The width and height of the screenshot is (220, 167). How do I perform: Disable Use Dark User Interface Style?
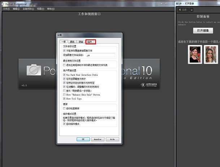tap(64, 75)
